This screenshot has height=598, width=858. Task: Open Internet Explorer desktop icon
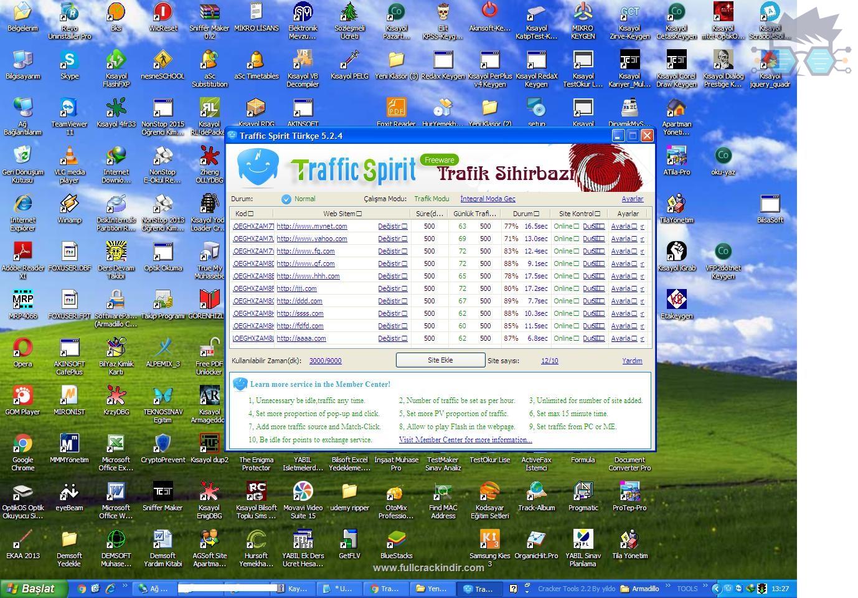[x=22, y=212]
